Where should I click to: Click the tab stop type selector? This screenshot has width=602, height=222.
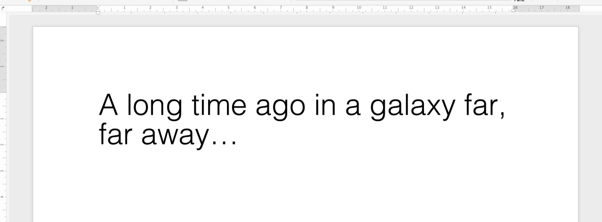tap(3, 9)
